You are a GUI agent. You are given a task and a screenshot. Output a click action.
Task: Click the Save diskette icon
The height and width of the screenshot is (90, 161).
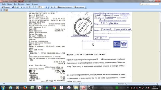(13, 7)
